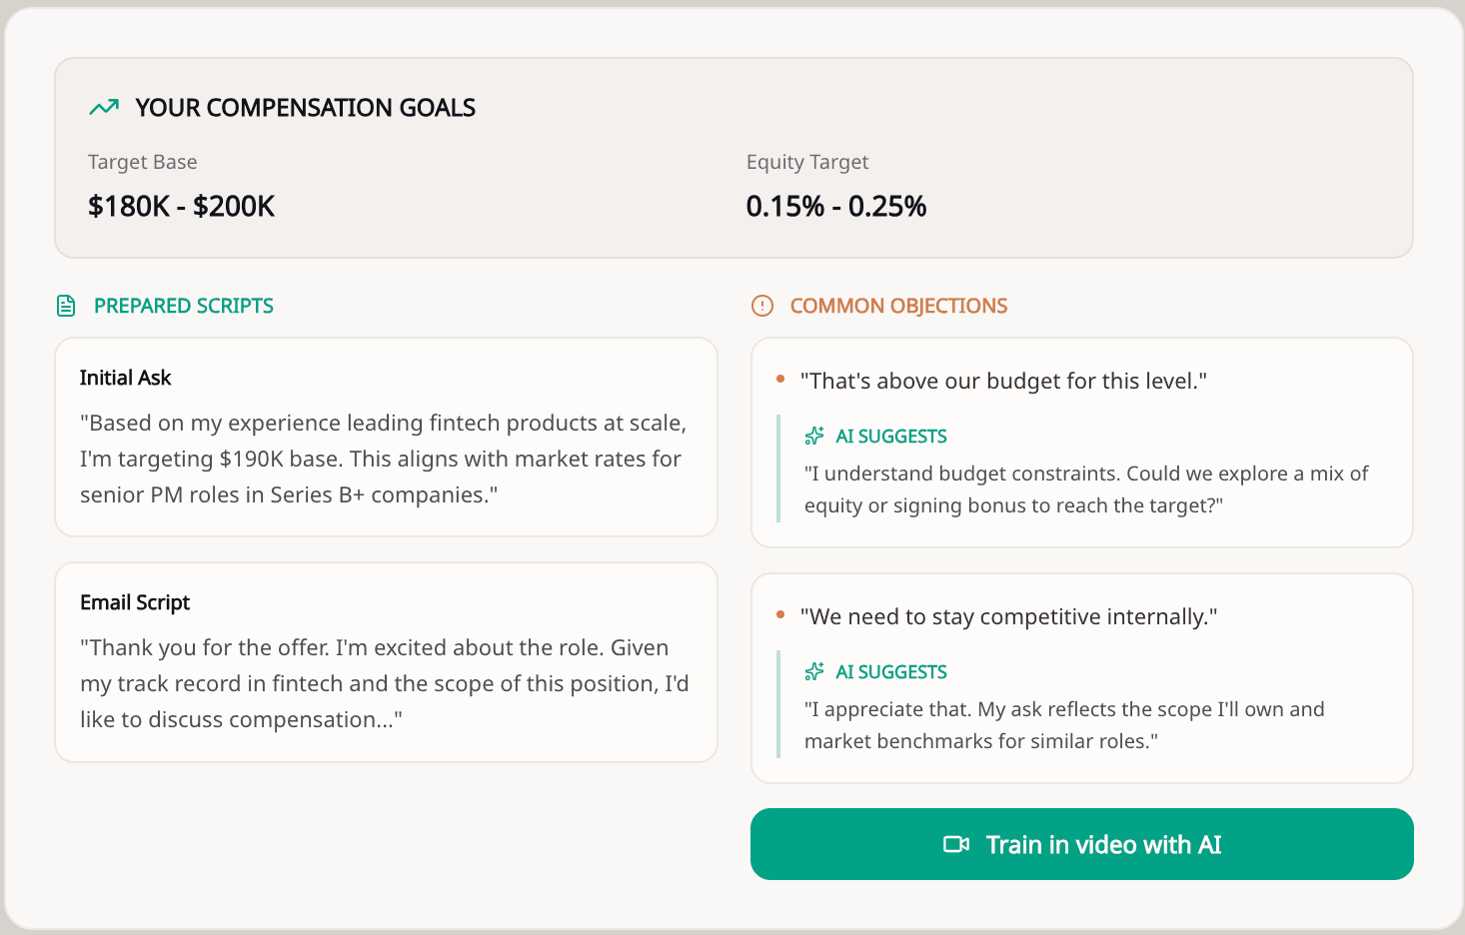Click the alert circle icon by Common Objections
Image resolution: width=1465 pixels, height=935 pixels.
coord(762,306)
